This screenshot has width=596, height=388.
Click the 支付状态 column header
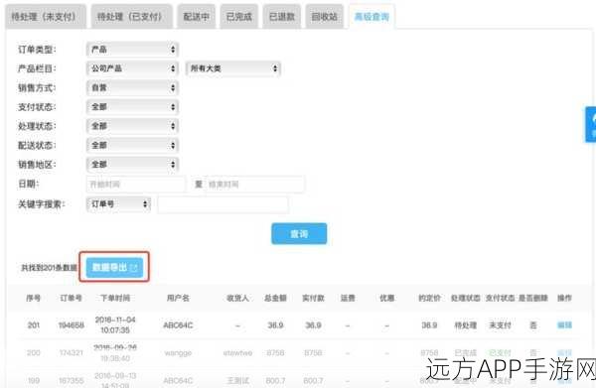pyautogui.click(x=501, y=298)
